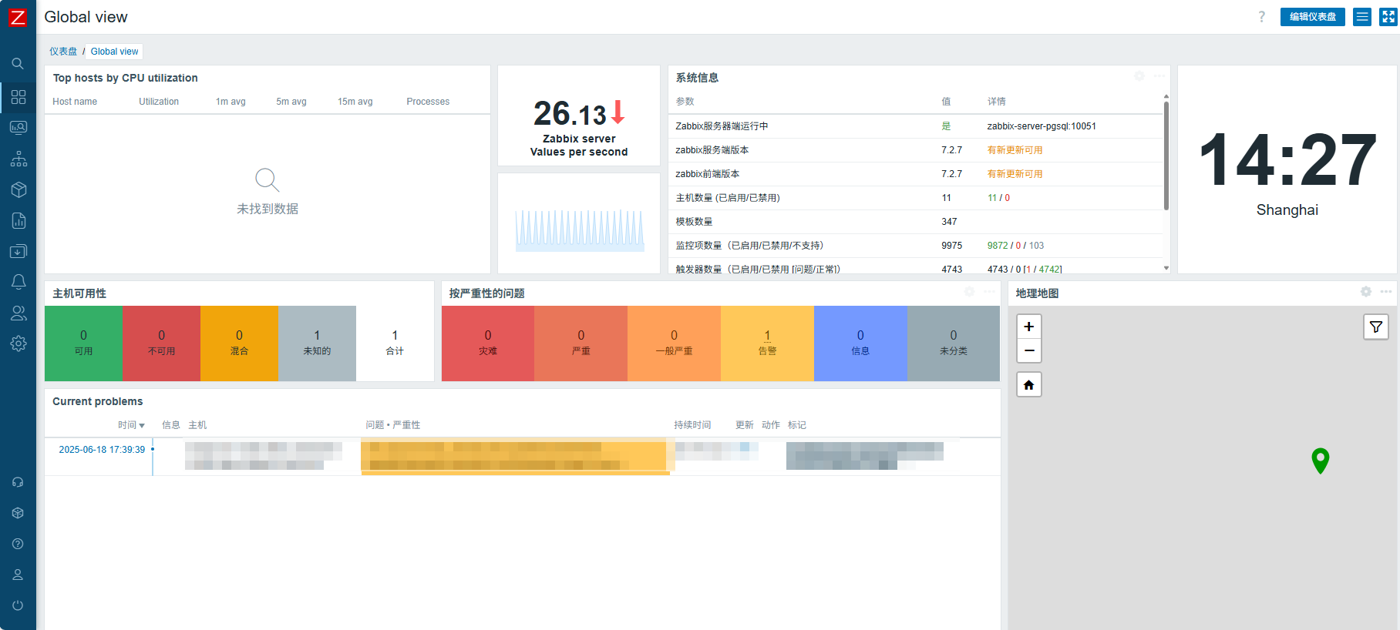Click the edit dashboard button
Screen dimensions: 1400x630
click(1312, 17)
